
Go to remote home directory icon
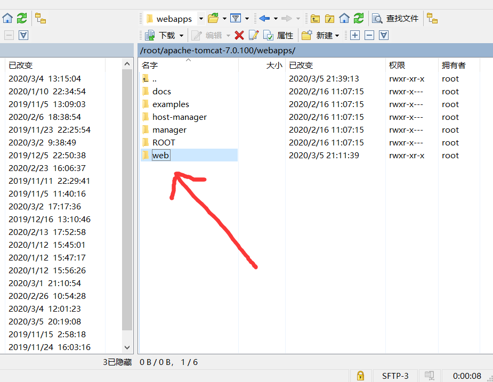pyautogui.click(x=344, y=18)
